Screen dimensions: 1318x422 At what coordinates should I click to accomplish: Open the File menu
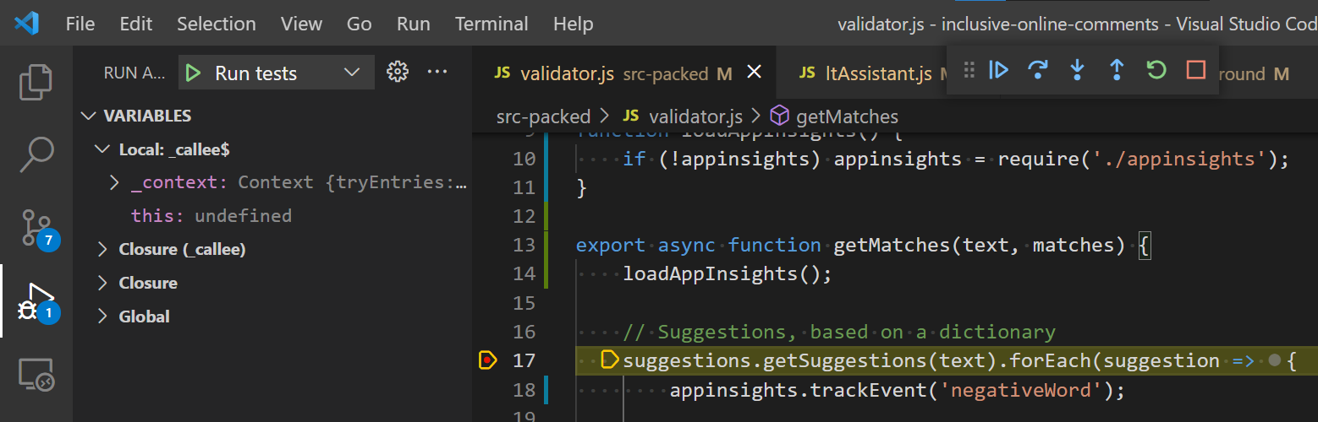[80, 24]
